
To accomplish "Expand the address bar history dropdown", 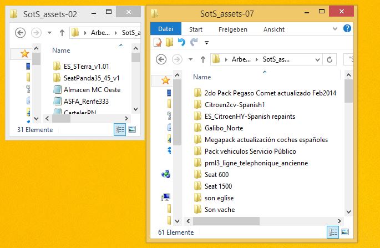I will point(318,59).
